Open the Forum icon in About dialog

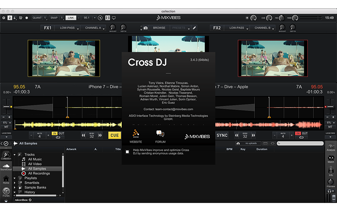[160, 136]
